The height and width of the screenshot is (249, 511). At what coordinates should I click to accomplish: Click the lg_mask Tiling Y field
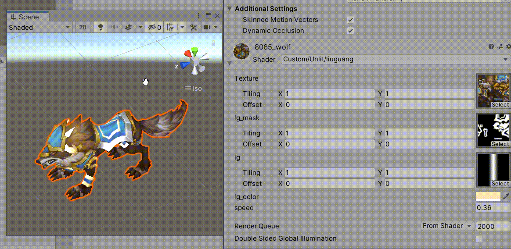[x=429, y=133]
